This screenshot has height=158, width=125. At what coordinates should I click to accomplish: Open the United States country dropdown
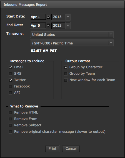pyautogui.click(x=72, y=34)
